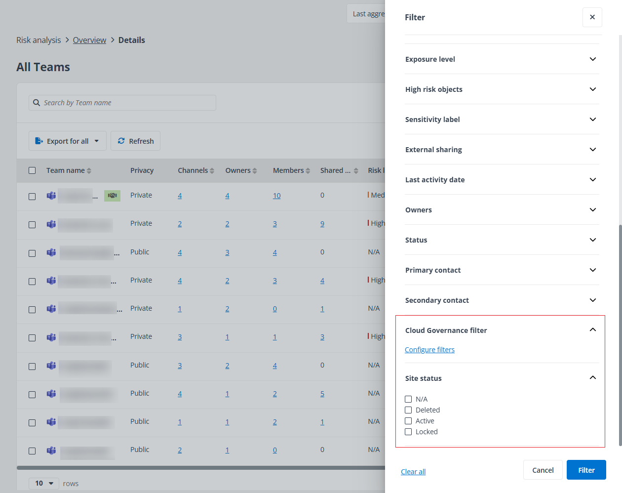Click inside the Search by Team name field
The width and height of the screenshot is (622, 493).
point(123,102)
